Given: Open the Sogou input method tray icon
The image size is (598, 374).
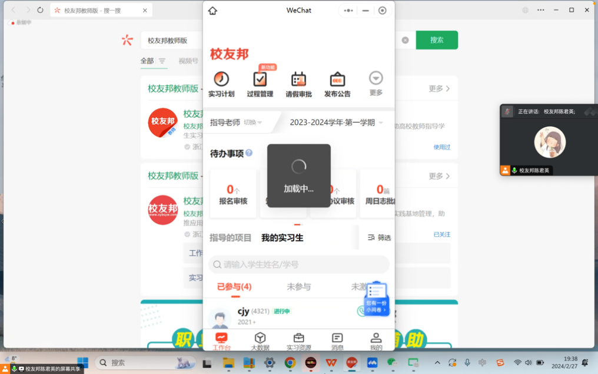Looking at the screenshot, I should (500, 363).
